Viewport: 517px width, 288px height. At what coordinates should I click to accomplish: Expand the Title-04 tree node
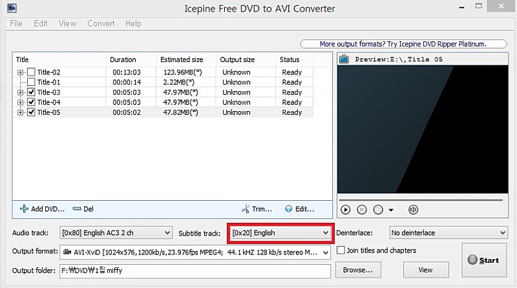coord(21,103)
